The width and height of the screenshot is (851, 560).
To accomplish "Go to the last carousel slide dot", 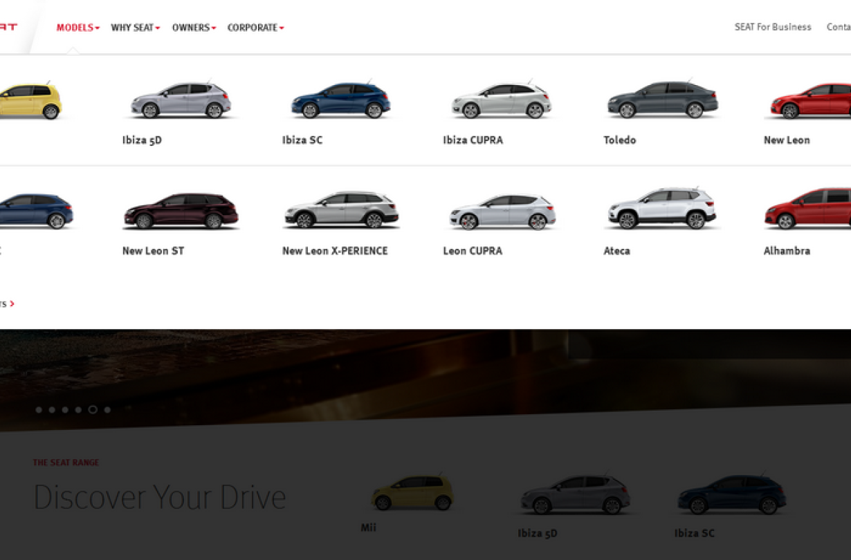I will click(x=107, y=410).
